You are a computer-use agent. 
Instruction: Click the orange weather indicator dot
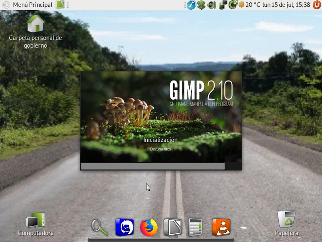pos(241,5)
